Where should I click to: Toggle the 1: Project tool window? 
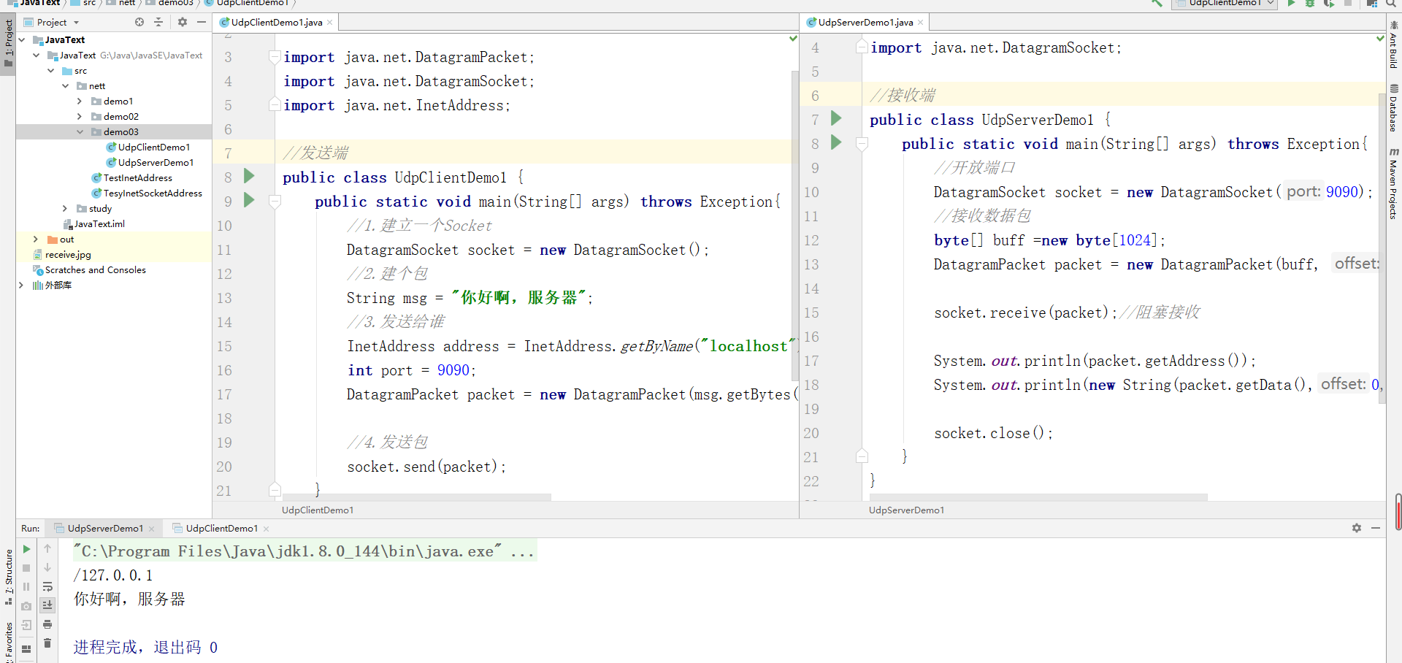8,42
